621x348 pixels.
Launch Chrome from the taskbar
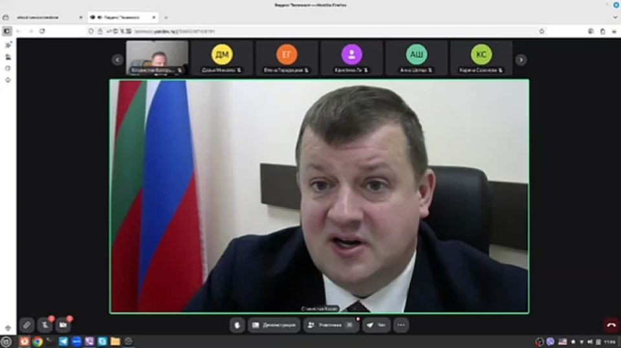click(x=38, y=341)
